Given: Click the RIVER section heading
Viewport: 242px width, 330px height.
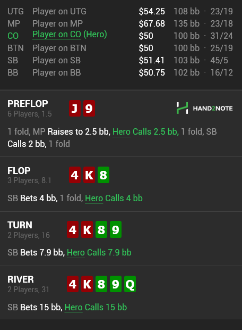Looking at the screenshot, I should 21,279.
